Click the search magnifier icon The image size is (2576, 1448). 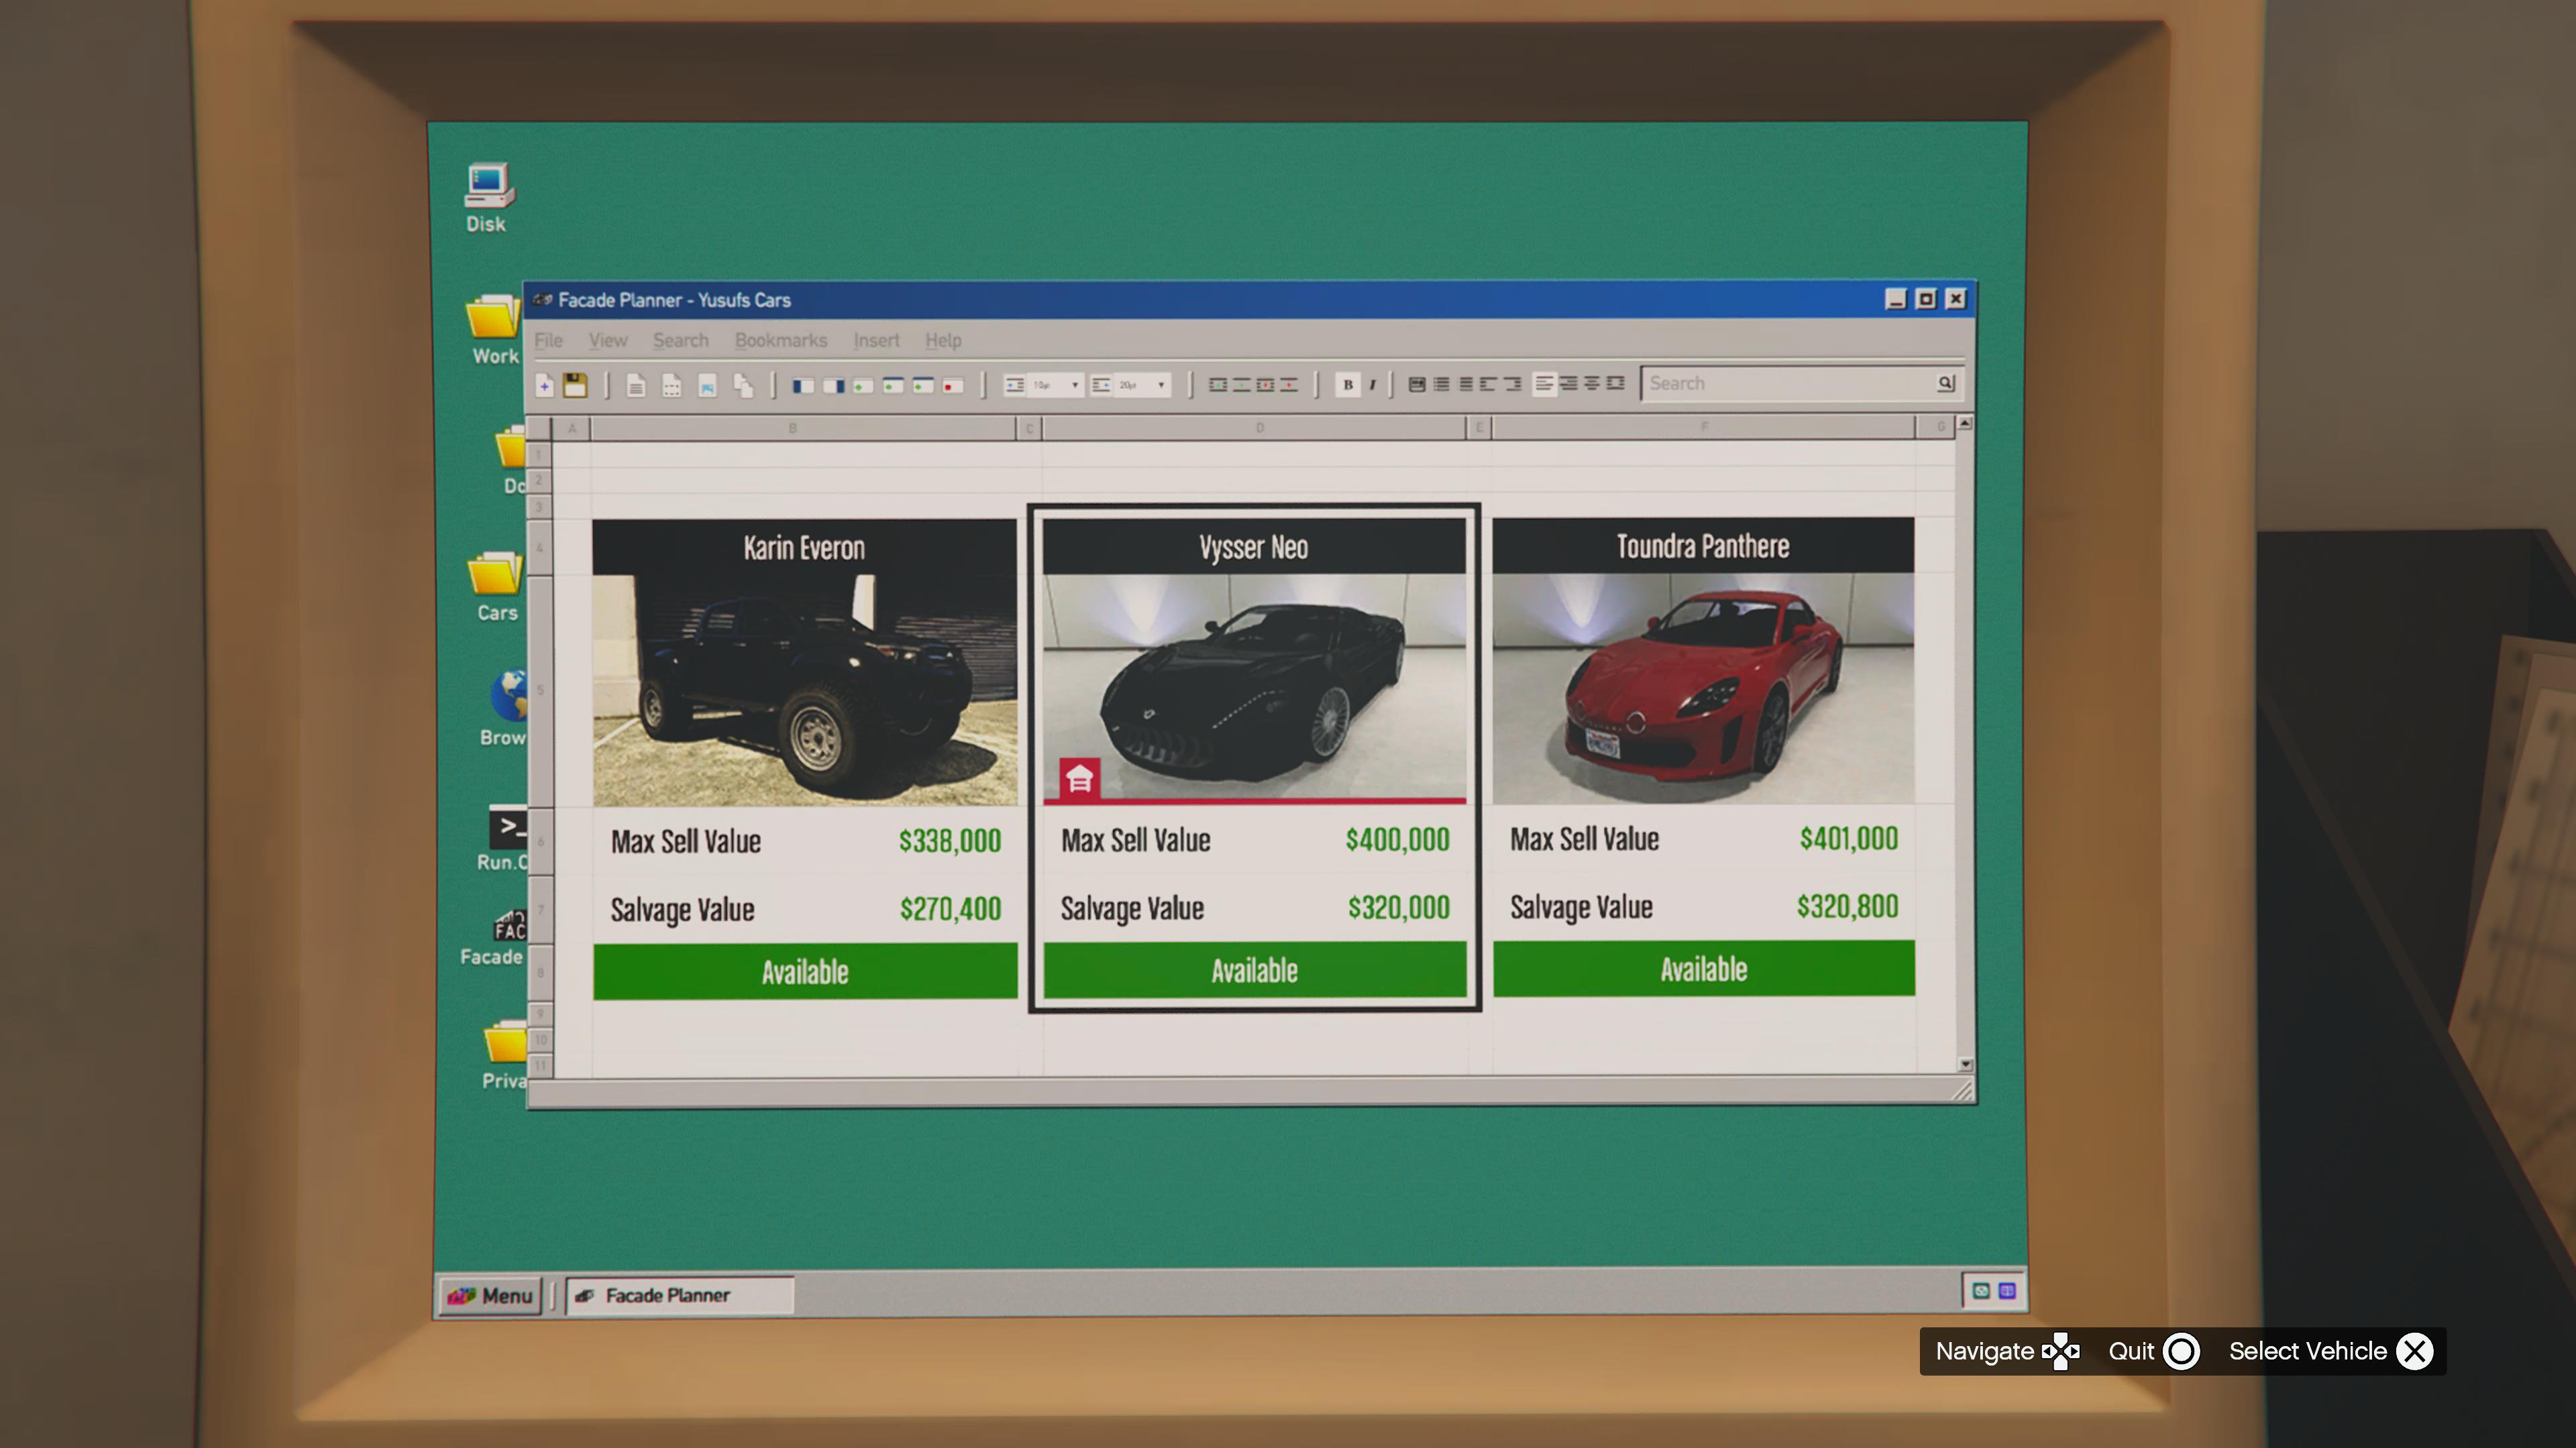pos(1945,383)
